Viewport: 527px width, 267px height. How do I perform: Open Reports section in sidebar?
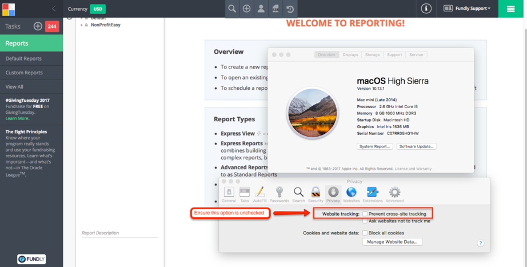point(31,43)
